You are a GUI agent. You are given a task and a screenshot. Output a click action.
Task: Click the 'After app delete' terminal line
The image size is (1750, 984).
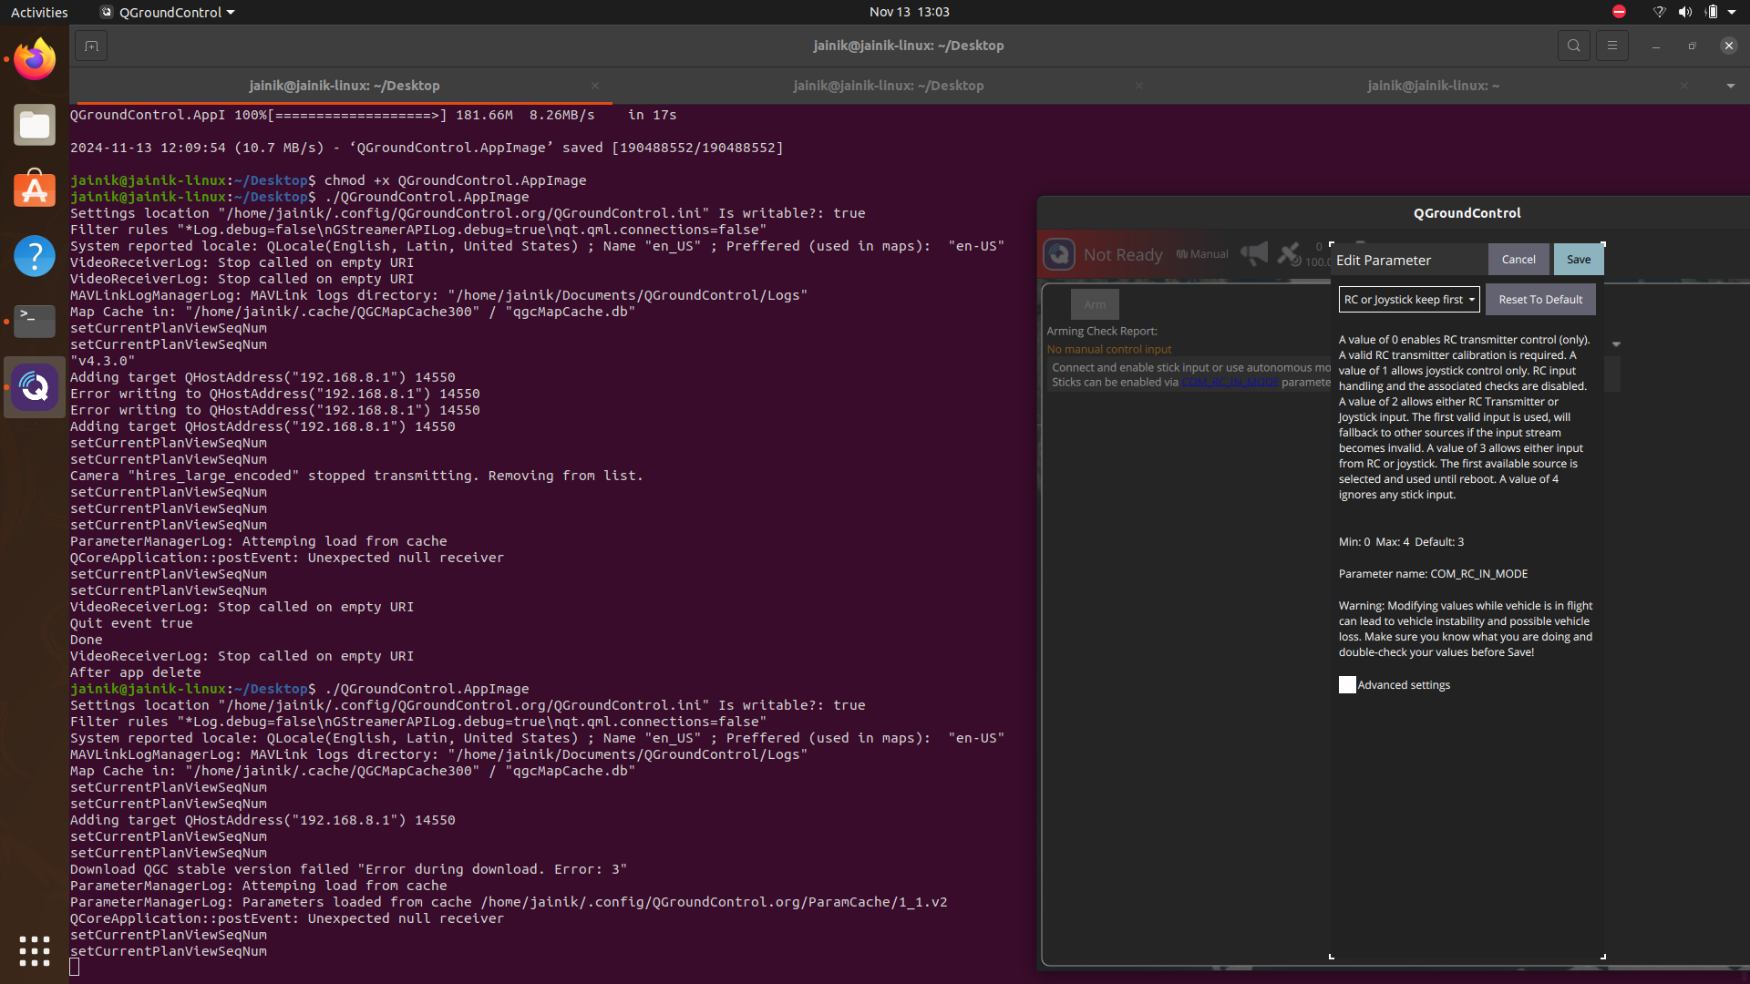click(x=136, y=672)
